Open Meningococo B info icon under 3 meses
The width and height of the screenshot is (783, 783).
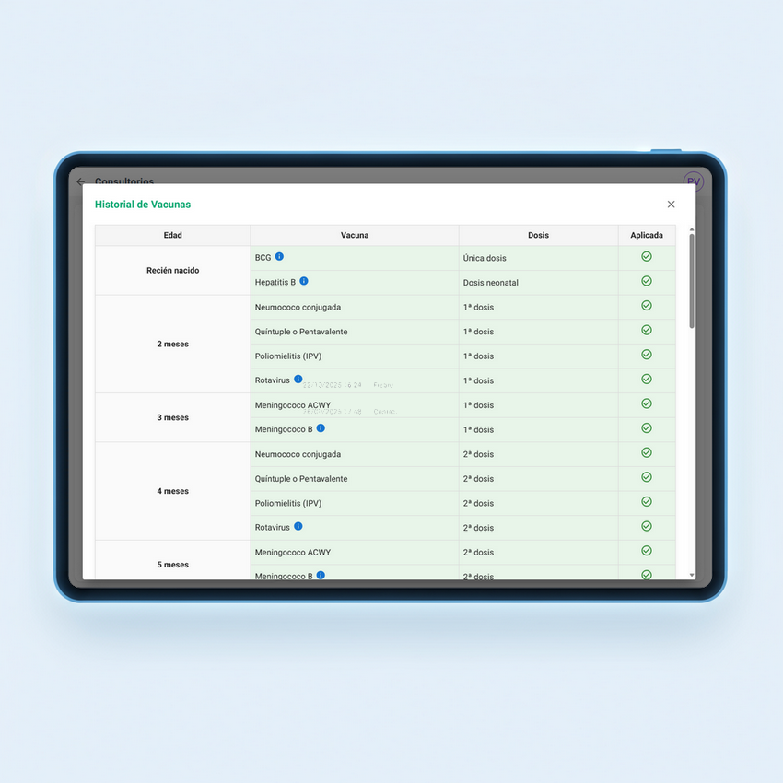[321, 428]
